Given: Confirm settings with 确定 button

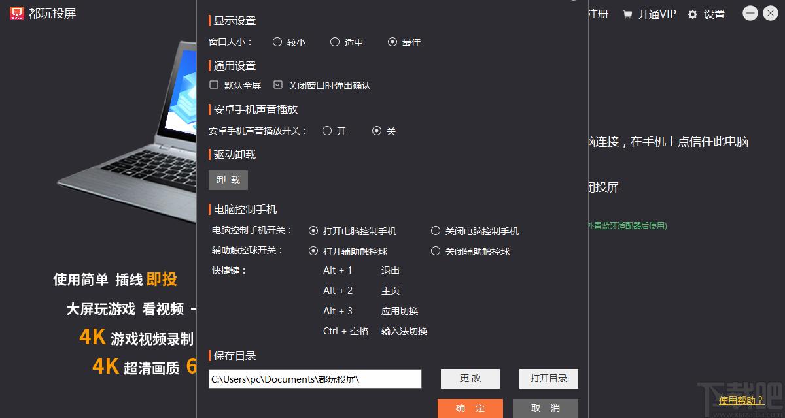Looking at the screenshot, I should [x=470, y=408].
